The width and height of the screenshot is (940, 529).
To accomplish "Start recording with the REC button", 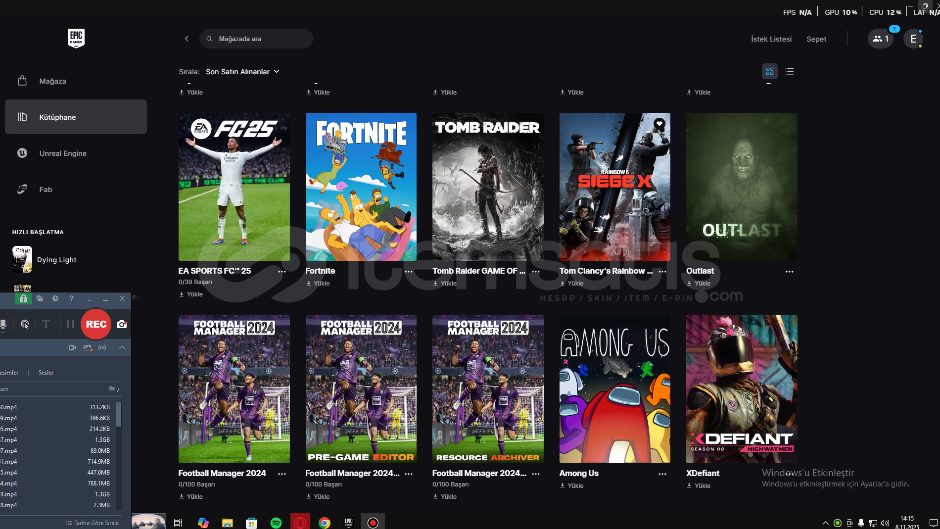I will (x=96, y=324).
